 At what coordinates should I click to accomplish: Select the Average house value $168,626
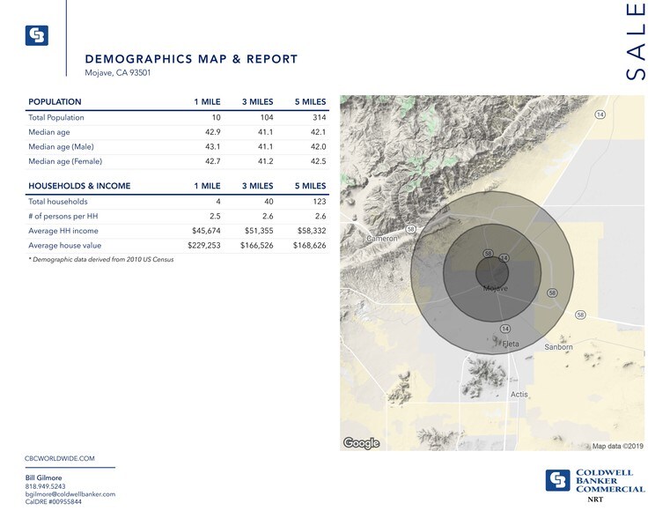(x=309, y=245)
